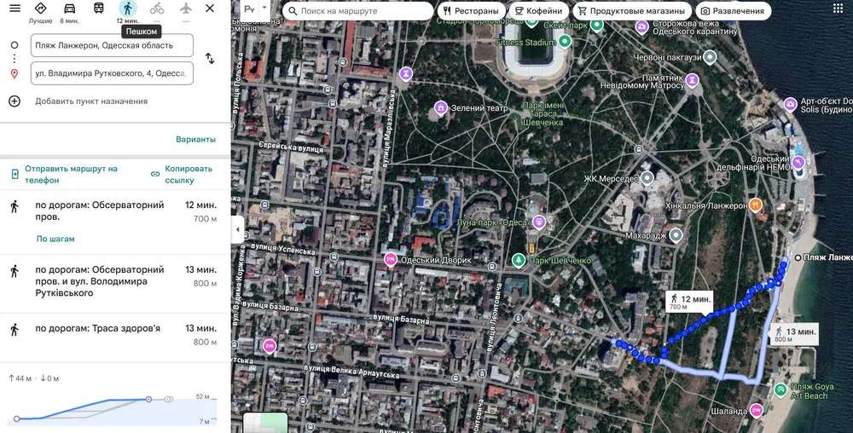853x433 pixels.
Task: Click the ЖК Мерседес map marker
Action: [x=647, y=177]
